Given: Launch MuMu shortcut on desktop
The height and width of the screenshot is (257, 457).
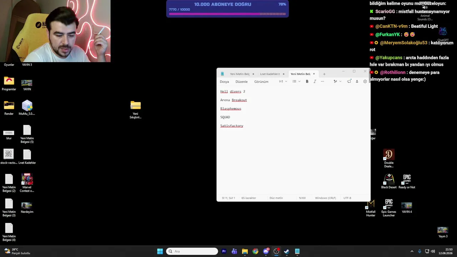Looking at the screenshot, I should pos(27,108).
